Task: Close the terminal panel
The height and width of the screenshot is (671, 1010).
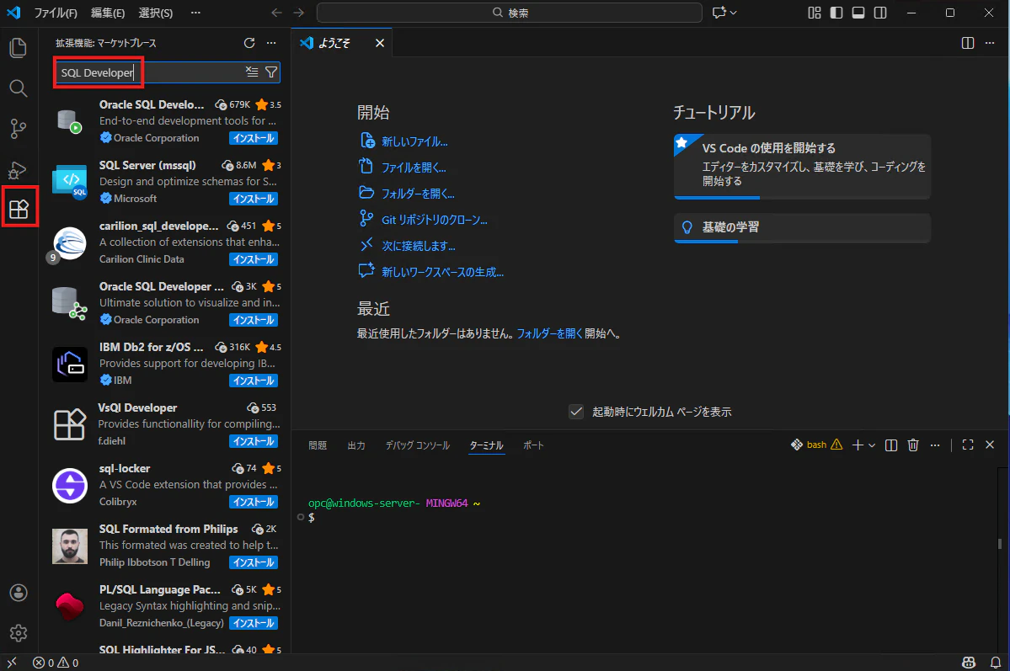Action: click(990, 445)
